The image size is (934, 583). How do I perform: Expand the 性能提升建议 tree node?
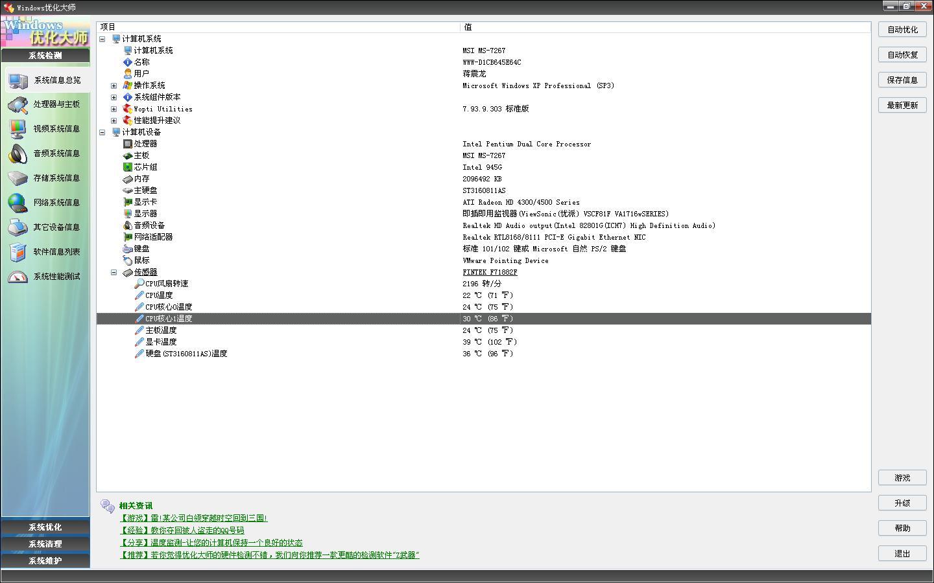pos(114,120)
